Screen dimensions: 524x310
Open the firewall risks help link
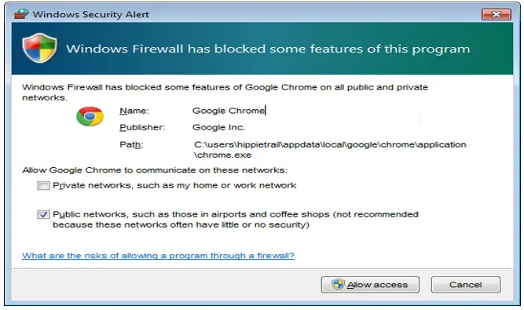(x=158, y=256)
